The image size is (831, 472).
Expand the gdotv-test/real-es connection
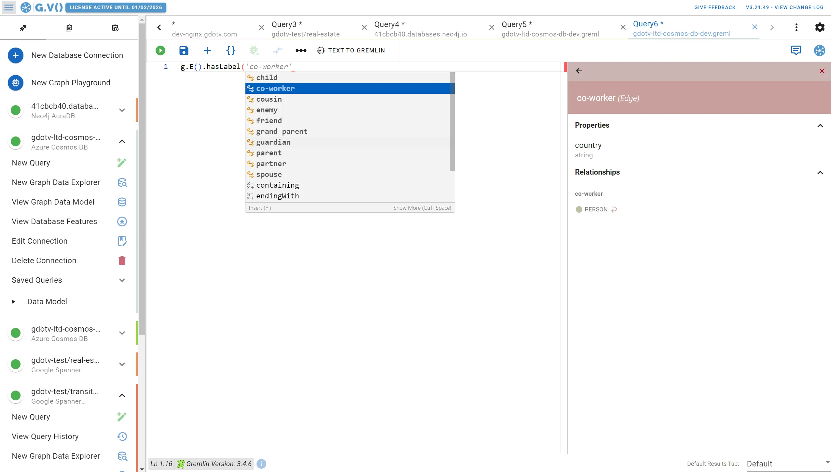click(122, 364)
